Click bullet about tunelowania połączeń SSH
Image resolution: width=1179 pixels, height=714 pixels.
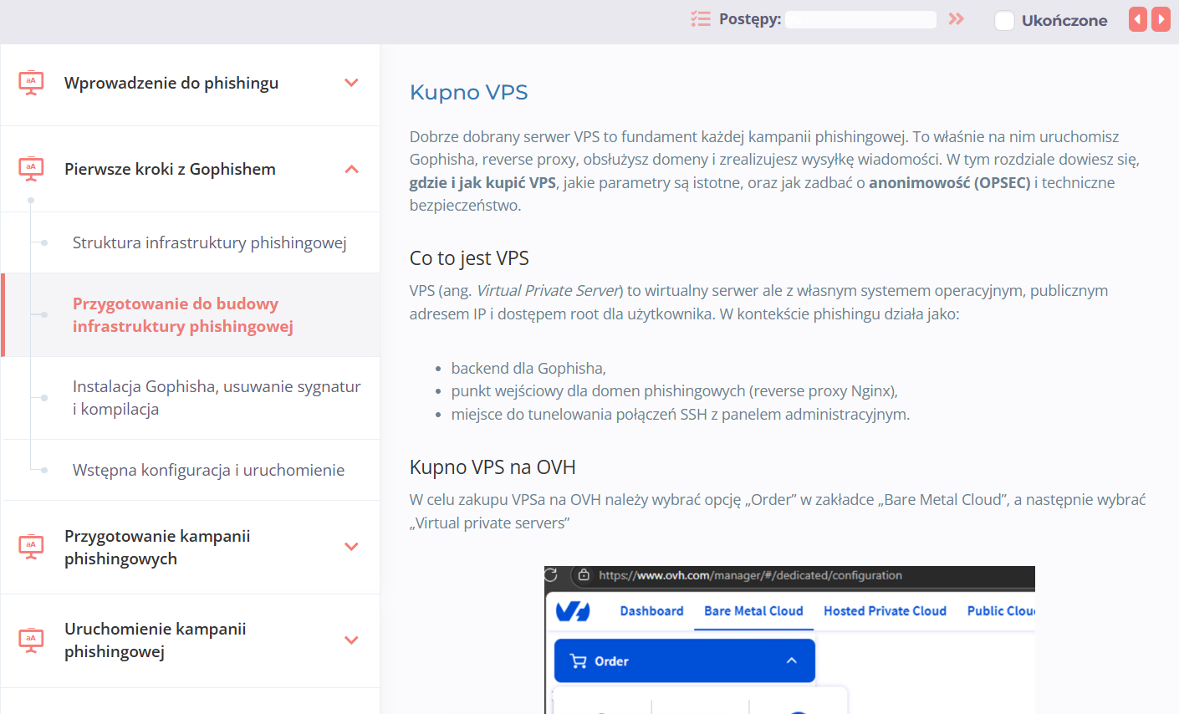pyautogui.click(x=681, y=414)
